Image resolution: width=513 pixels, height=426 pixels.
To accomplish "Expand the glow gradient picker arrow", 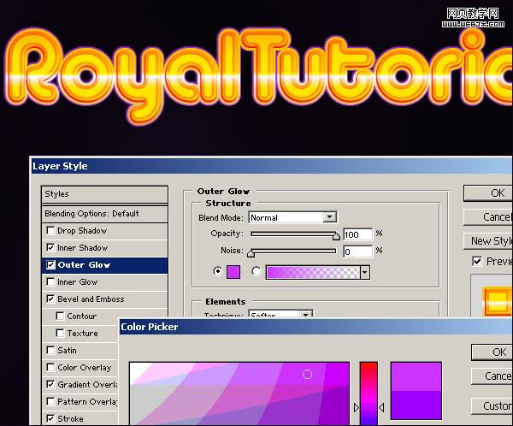I will tap(365, 272).
